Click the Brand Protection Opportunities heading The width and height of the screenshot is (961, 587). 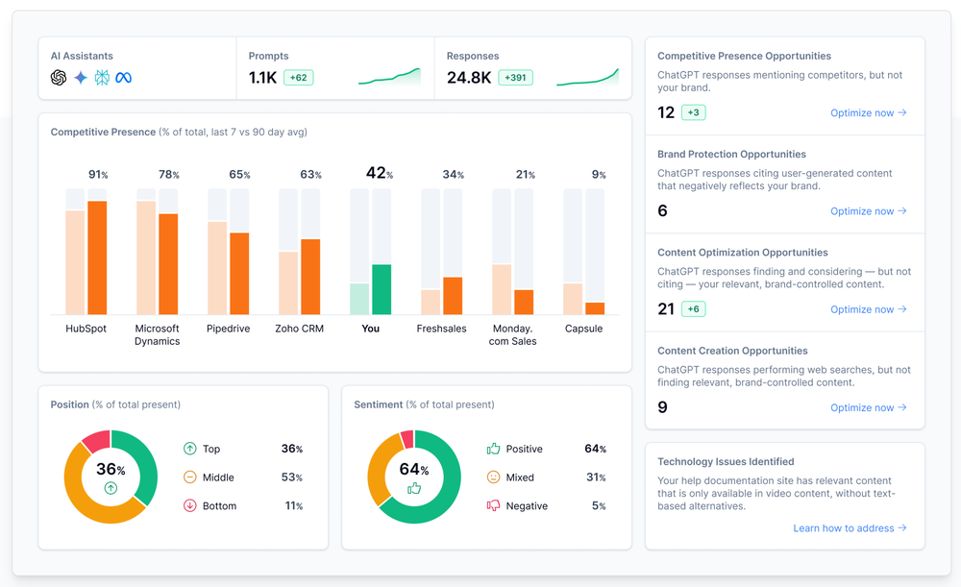[x=731, y=155]
